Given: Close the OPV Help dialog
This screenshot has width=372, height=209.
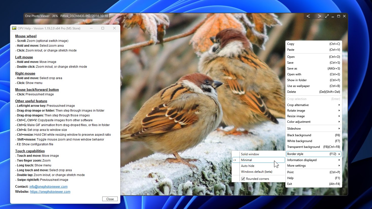Looking at the screenshot, I should tap(110, 199).
